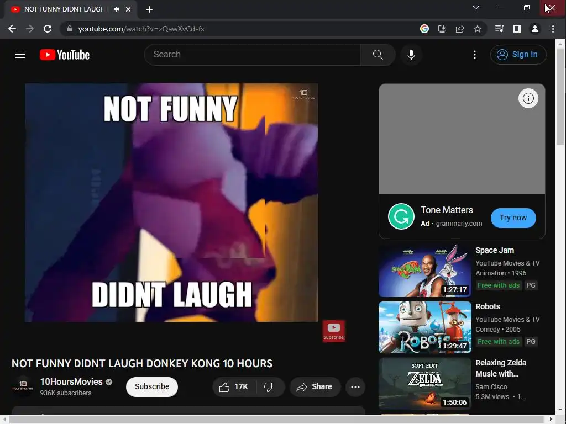Click 'Free with ads' badge under Robots
Image resolution: width=566 pixels, height=424 pixels.
pos(499,341)
